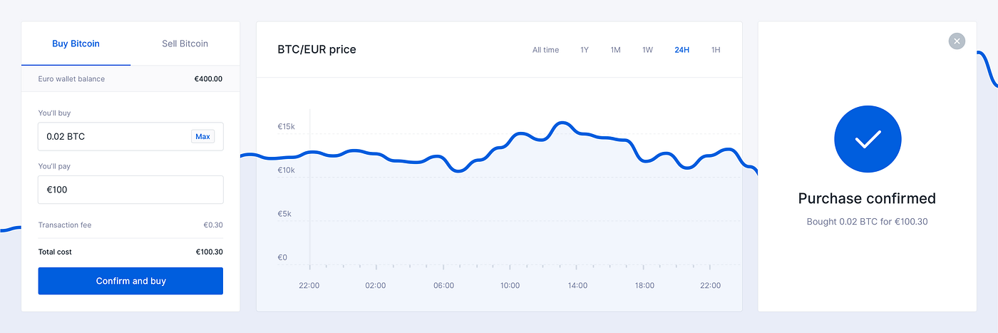Select the 1M chart range
Image resolution: width=998 pixels, height=333 pixels.
[x=615, y=50]
